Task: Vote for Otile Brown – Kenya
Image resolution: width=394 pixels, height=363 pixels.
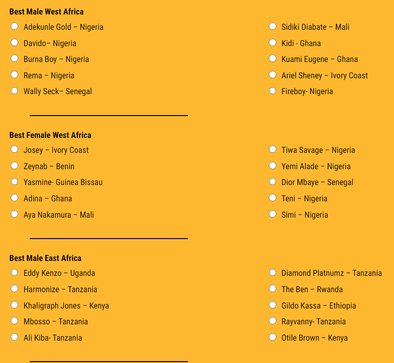Action: 273,337
